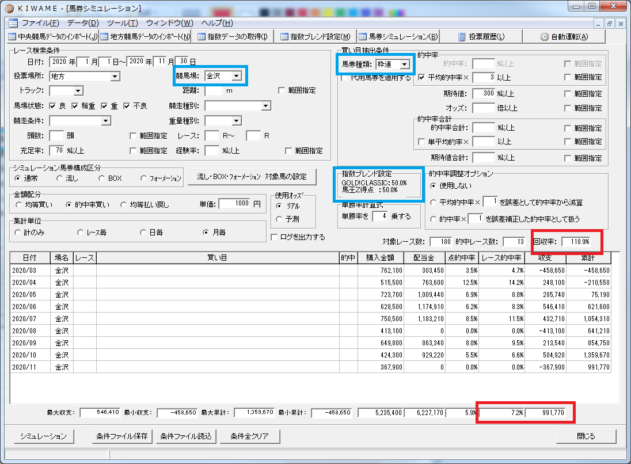Toggle the 不良 track condition checkbox
631x464 pixels.
(127, 106)
